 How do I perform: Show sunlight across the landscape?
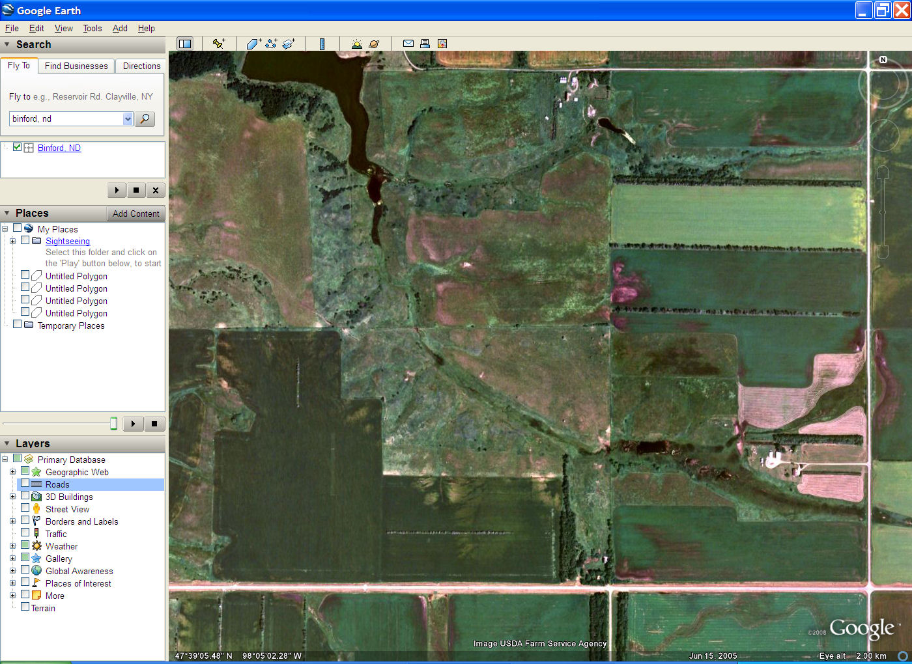[x=356, y=44]
